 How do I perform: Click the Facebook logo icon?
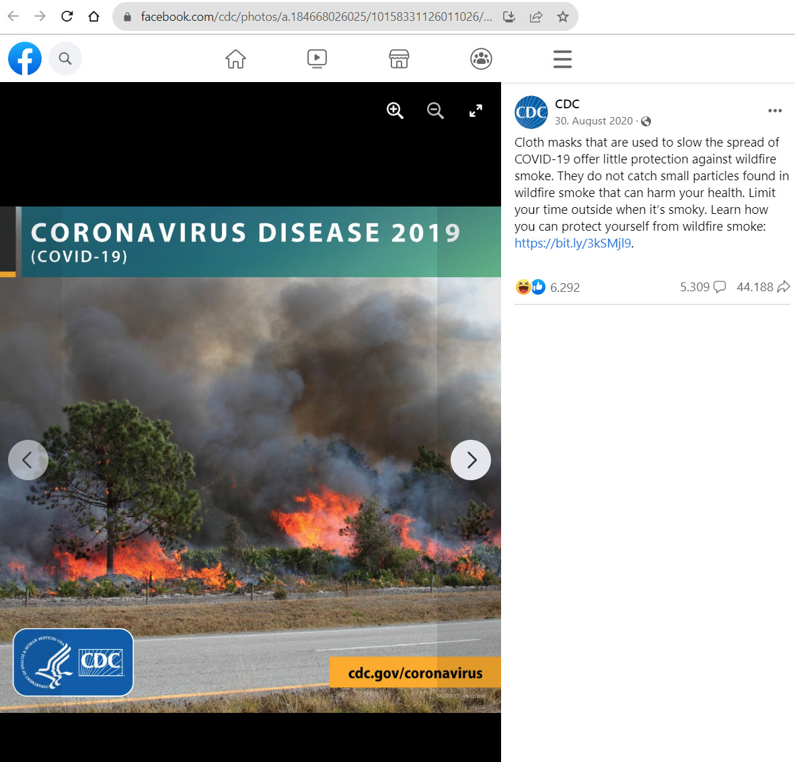pos(25,59)
